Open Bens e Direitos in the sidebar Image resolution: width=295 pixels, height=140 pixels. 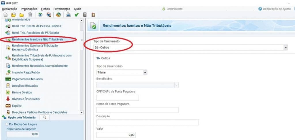(22, 92)
